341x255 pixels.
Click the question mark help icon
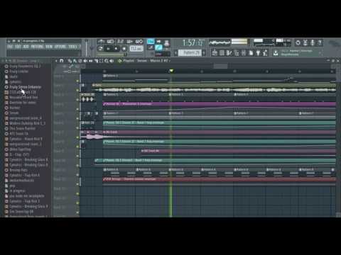(320, 42)
